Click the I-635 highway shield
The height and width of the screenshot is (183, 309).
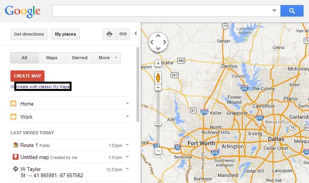[x=259, y=118]
